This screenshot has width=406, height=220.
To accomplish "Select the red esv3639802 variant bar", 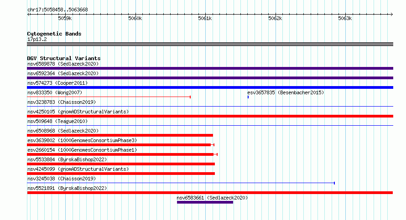I will pyautogui.click(x=121, y=145).
